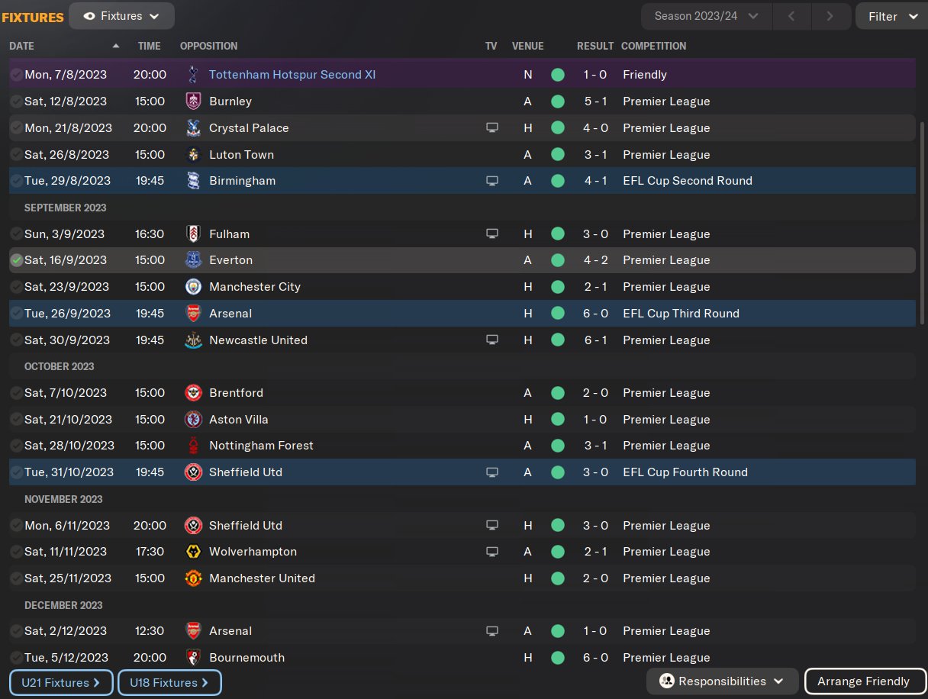This screenshot has width=928, height=699.
Task: Click the Bournemouth club badge
Action: (x=193, y=658)
